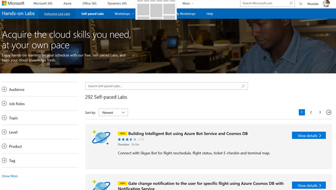Image resolution: width=336 pixels, height=190 pixels.
Task: Go to page 2
Action: pos(311,112)
